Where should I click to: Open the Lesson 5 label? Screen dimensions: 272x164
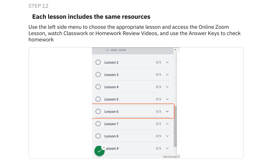[111, 99]
